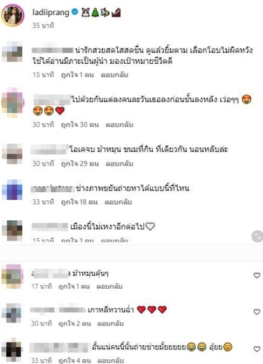This screenshot has height=364, width=263.
Task: Click the Christmas tree emoji in the caption
Action: (95, 13)
